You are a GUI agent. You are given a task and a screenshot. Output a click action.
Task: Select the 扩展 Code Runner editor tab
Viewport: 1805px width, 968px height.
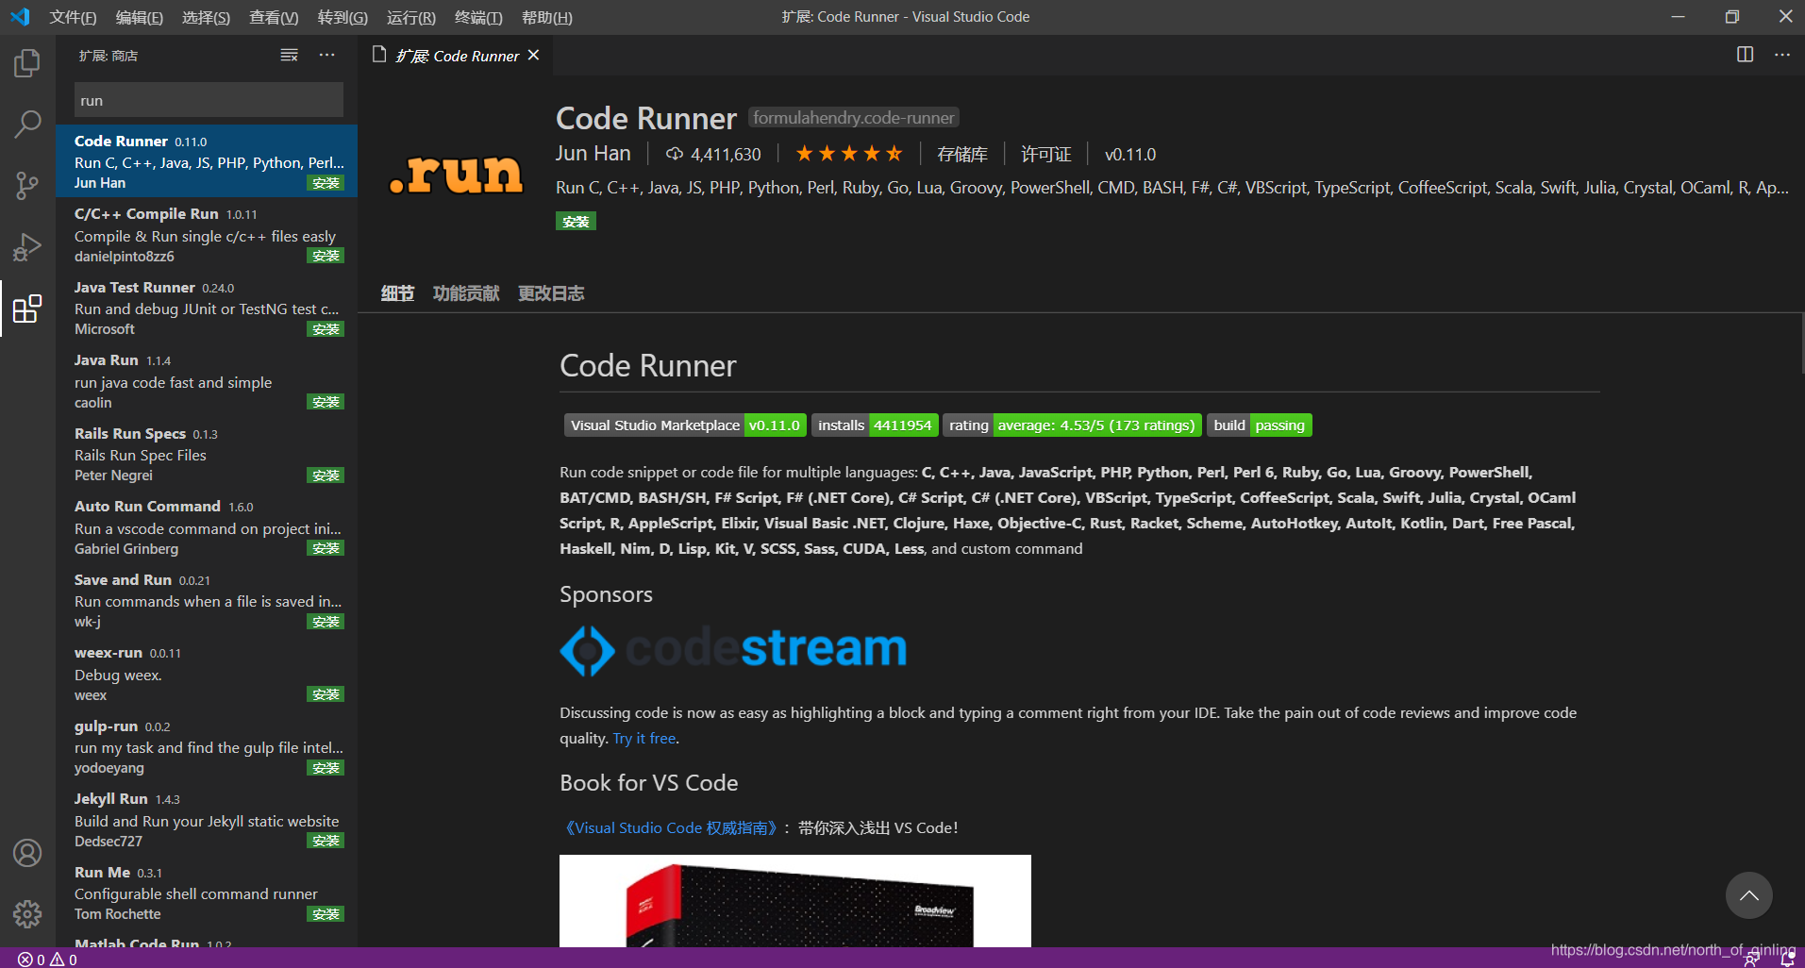[x=457, y=56]
